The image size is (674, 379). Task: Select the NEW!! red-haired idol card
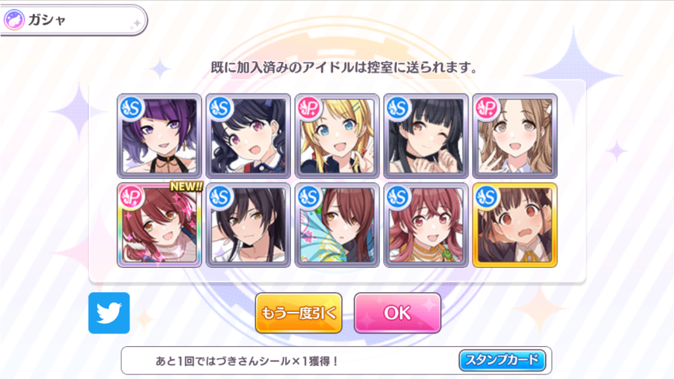(x=159, y=225)
